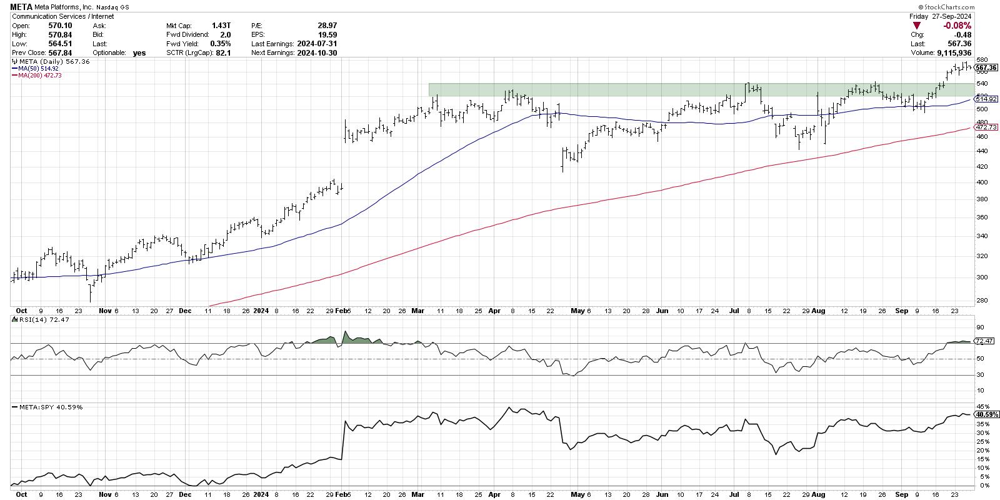
Task: Click the blue MA(50) legend line marker
Action: tap(14, 69)
